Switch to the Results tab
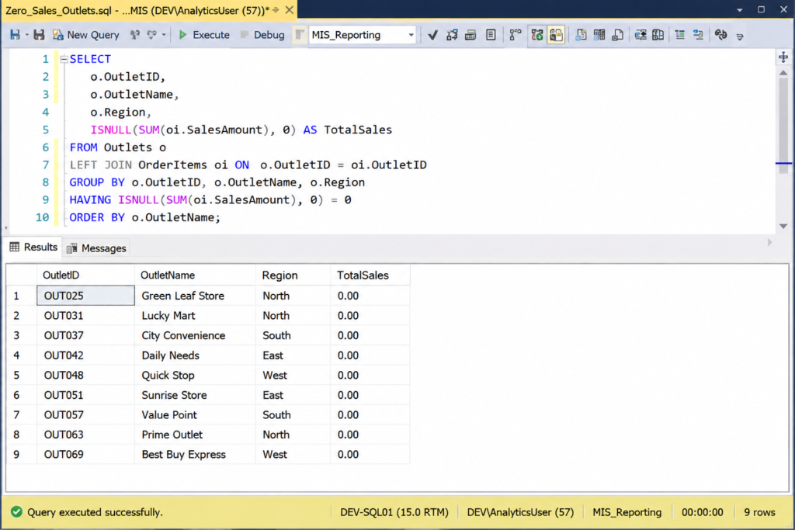 pyautogui.click(x=33, y=248)
